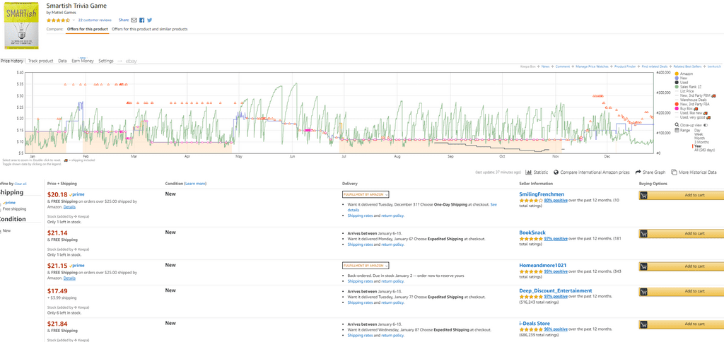Toggle the Used price line in the legend
Image resolution: width=724 pixels, height=342 pixels.
[x=682, y=83]
